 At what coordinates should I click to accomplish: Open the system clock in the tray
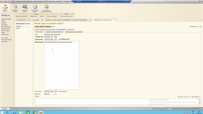[199, 113]
